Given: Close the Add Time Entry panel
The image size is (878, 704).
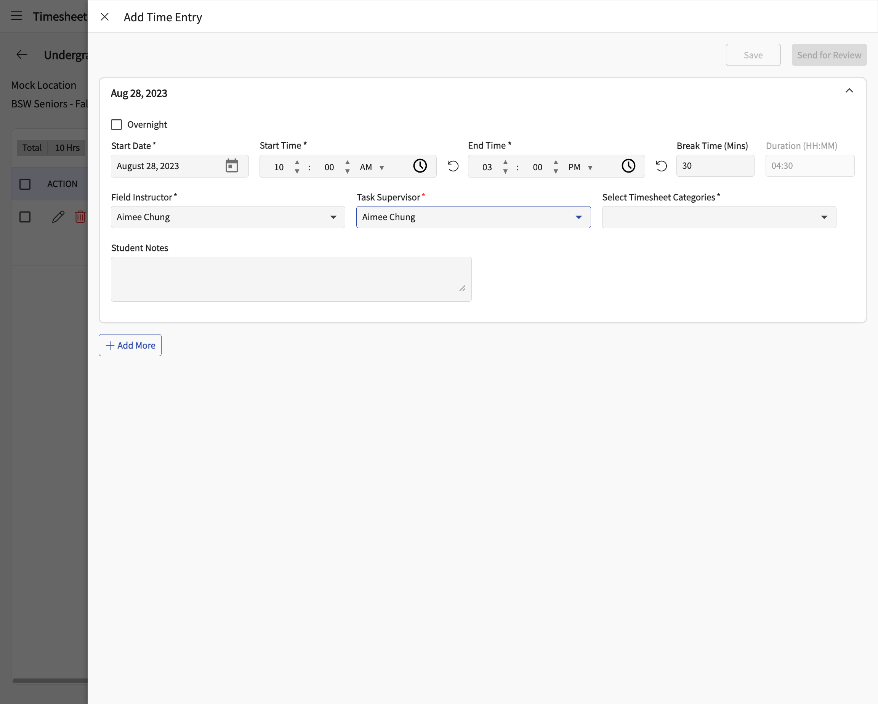Looking at the screenshot, I should click(x=105, y=17).
